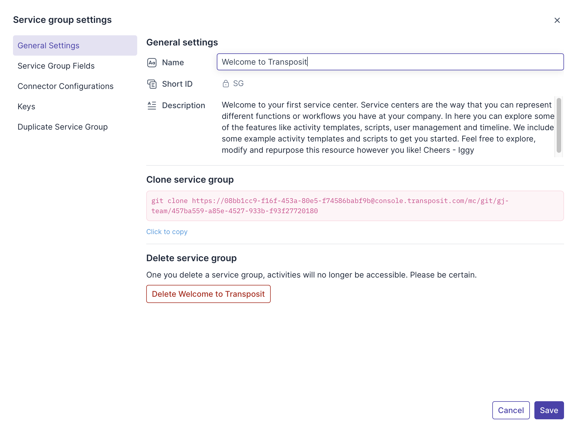Click the Cancel button
The height and width of the screenshot is (432, 577).
[510, 410]
